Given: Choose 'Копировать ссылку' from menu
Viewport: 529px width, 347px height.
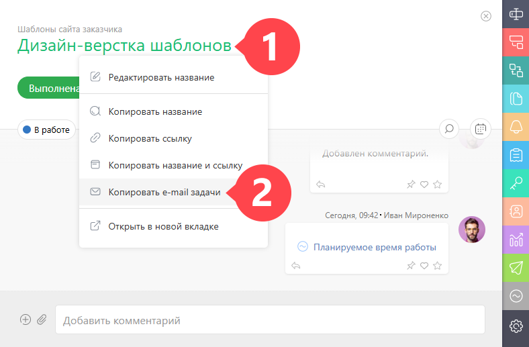Looking at the screenshot, I should [173, 138].
